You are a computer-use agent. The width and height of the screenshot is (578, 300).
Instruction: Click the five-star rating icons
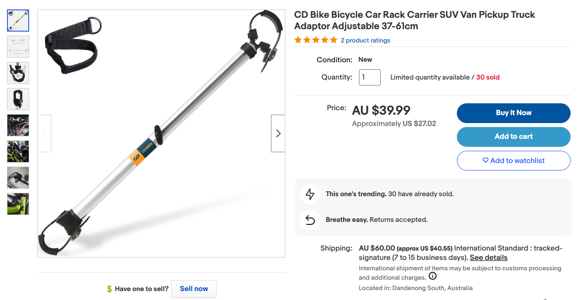pyautogui.click(x=315, y=40)
